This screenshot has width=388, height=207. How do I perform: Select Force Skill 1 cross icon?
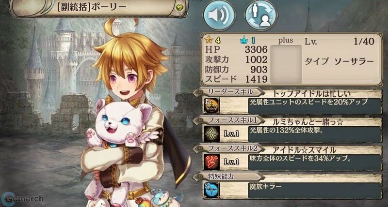(211, 133)
